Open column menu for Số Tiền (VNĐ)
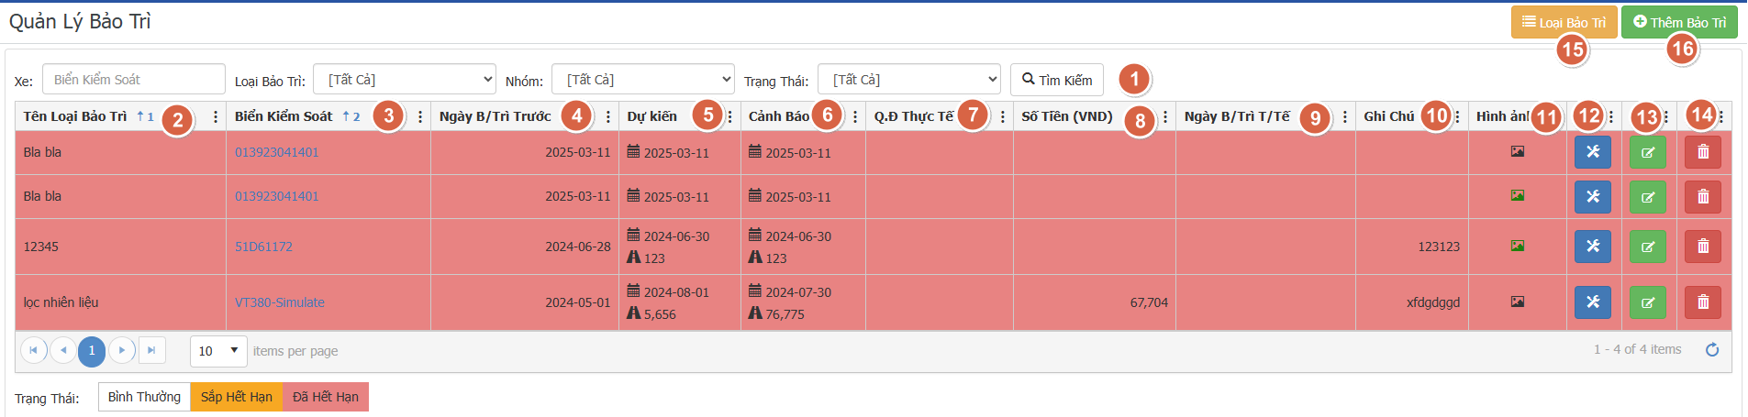1748x417 pixels. pos(1164,117)
